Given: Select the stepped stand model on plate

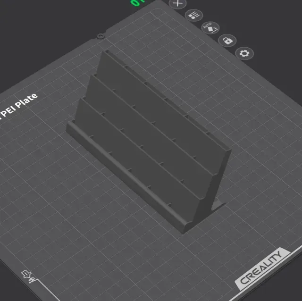Looking at the screenshot, I should click(149, 142).
